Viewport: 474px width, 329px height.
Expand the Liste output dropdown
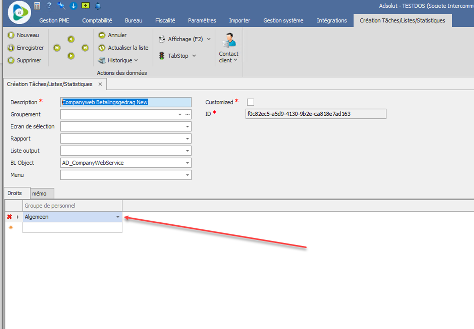pyautogui.click(x=188, y=151)
